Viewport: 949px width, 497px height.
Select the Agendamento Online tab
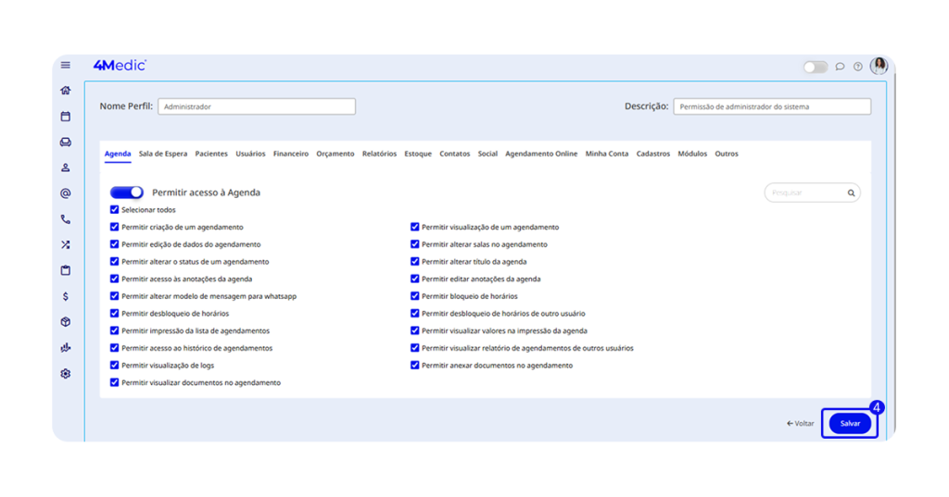[x=541, y=154]
